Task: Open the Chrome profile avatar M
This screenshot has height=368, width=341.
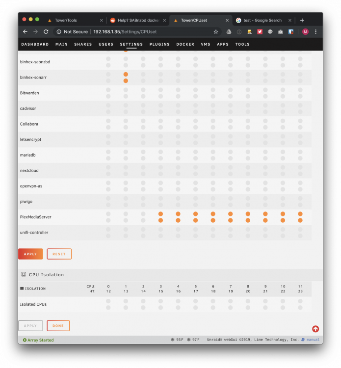Action: pyautogui.click(x=305, y=32)
